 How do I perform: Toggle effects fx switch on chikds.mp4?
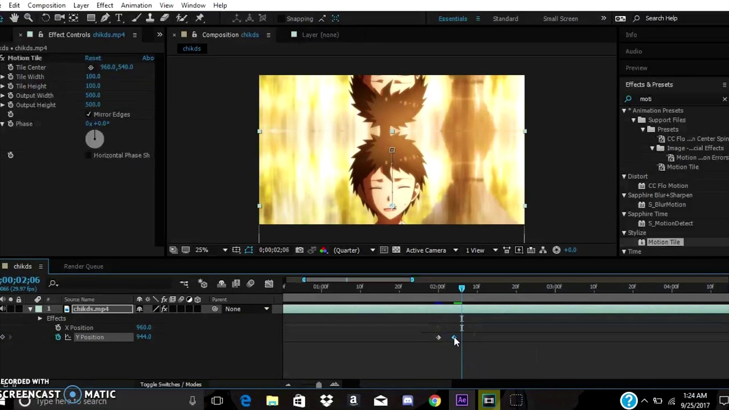165,309
